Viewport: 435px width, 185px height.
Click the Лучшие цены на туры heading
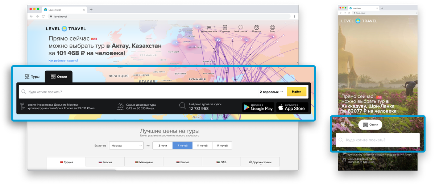pyautogui.click(x=170, y=131)
